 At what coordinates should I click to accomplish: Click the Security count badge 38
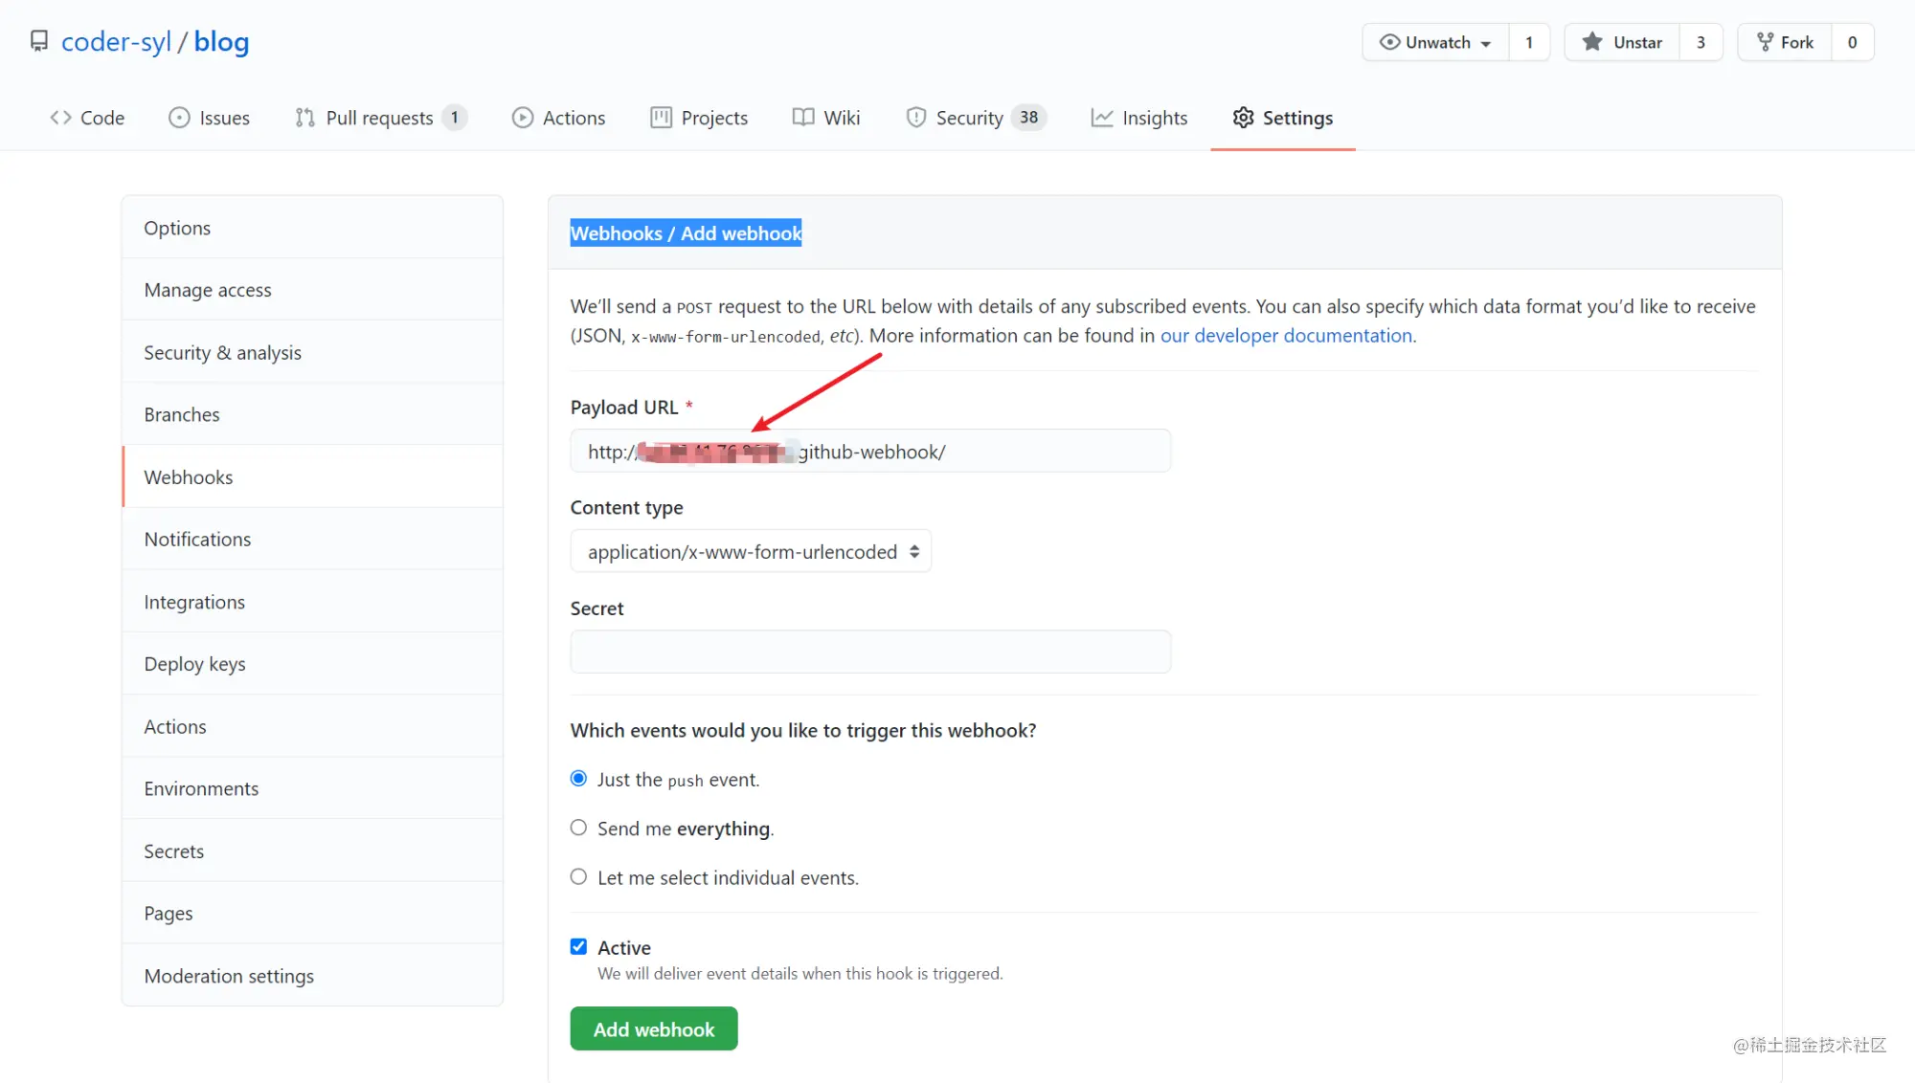1028,117
